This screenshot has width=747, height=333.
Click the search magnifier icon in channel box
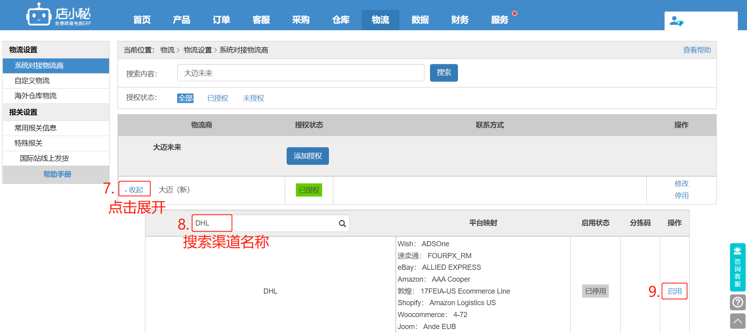[x=342, y=224]
